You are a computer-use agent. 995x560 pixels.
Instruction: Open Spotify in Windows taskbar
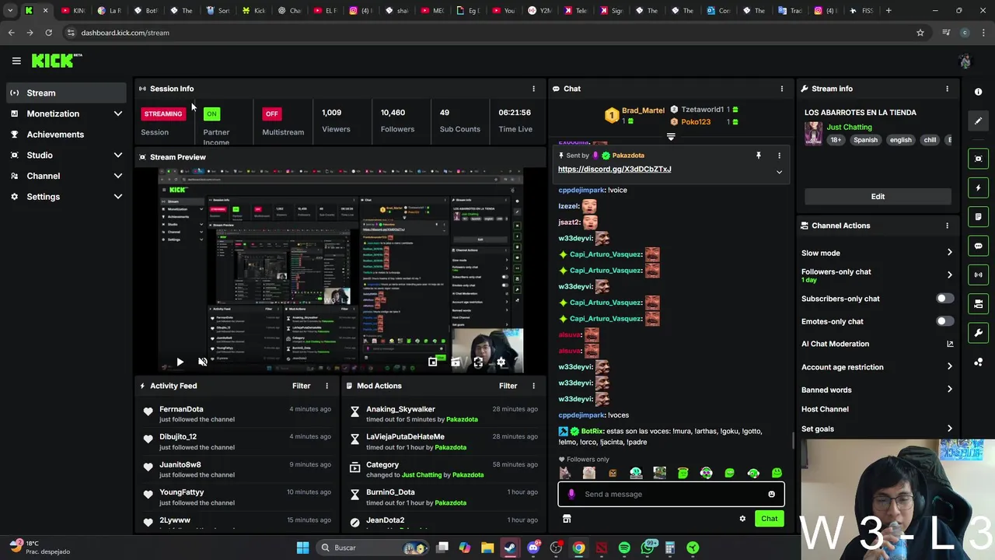[x=624, y=548]
